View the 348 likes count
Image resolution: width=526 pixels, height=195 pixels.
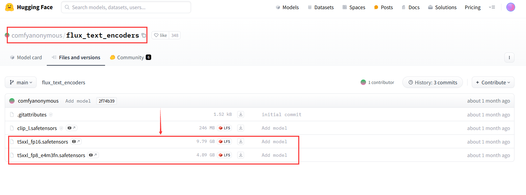click(175, 35)
